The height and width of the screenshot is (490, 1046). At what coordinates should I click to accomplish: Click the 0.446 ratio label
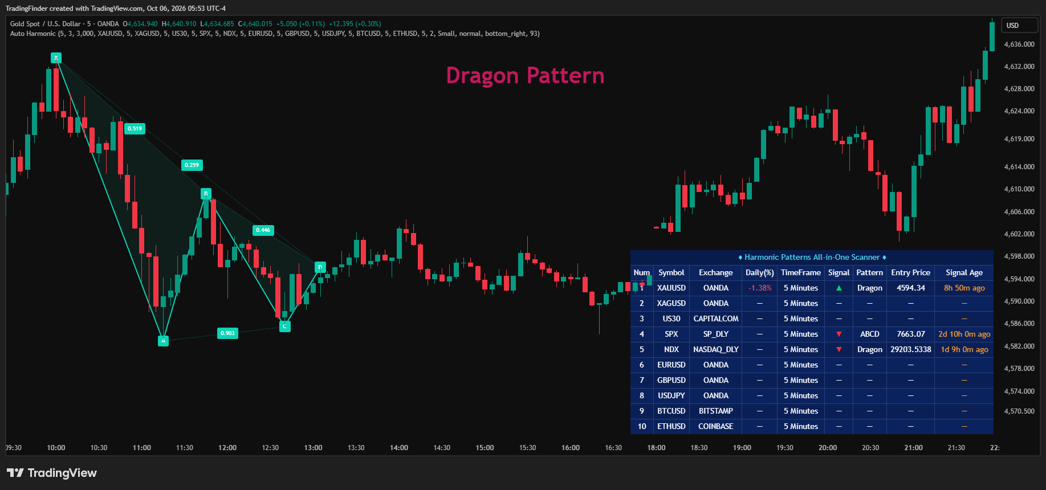263,230
